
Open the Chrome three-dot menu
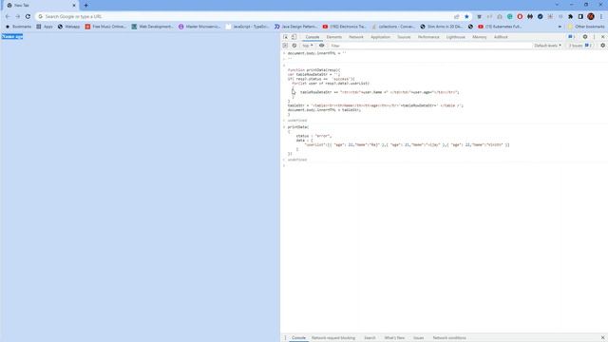pyautogui.click(x=601, y=17)
